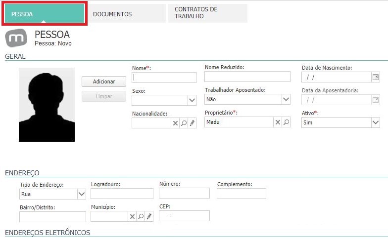
Task: Open the Data de Nascimento calendar picker
Action: [376, 77]
